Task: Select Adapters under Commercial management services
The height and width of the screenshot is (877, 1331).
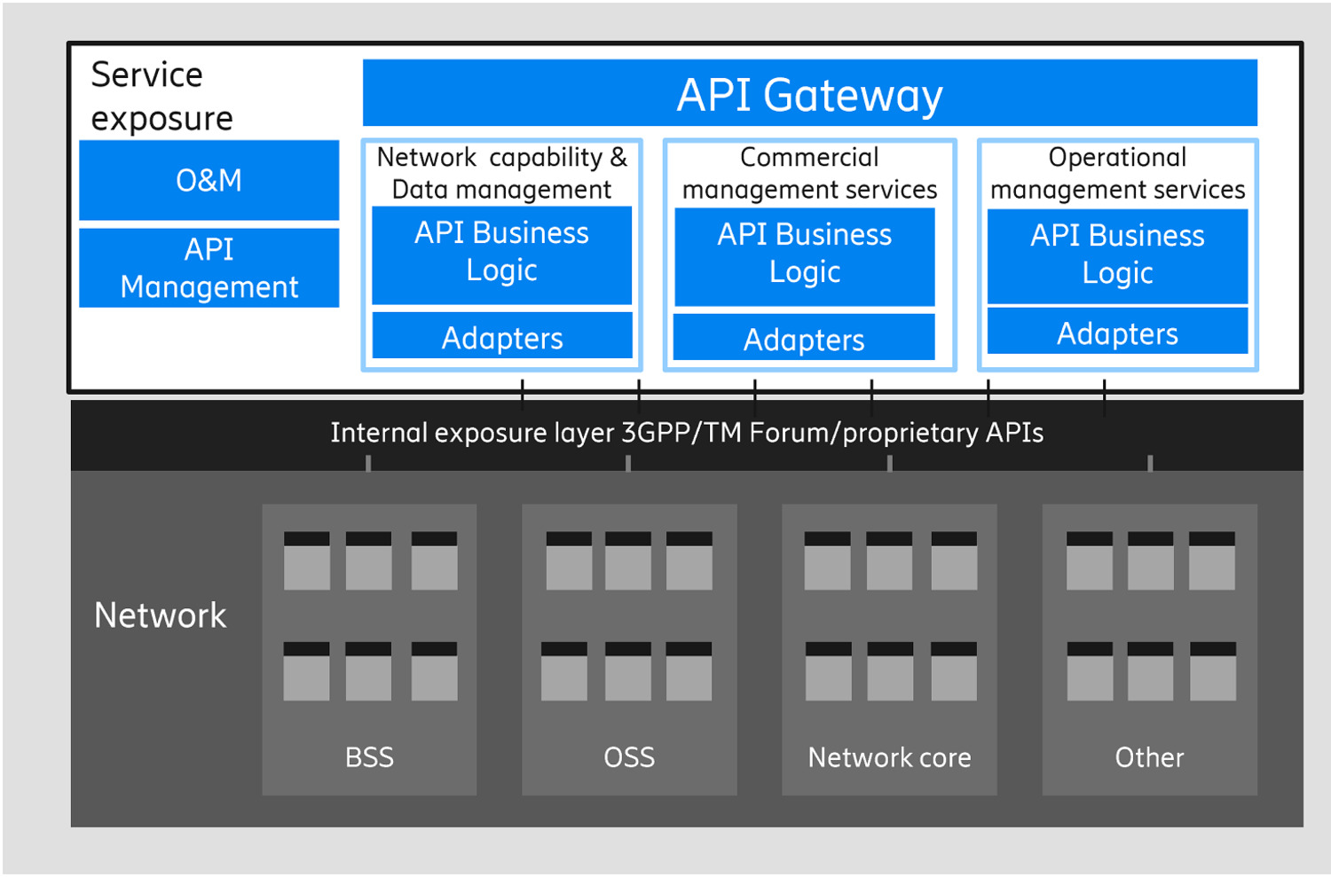Action: click(x=804, y=338)
